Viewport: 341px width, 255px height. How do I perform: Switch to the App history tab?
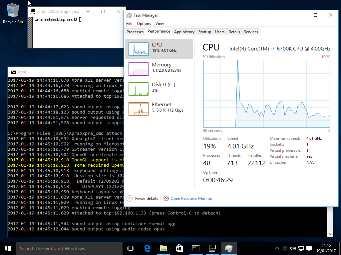coord(184,32)
